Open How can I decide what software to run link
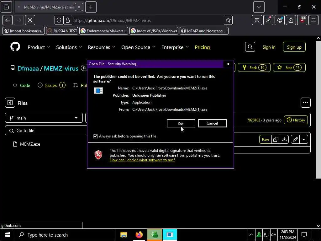This screenshot has width=321, height=241. 142,160
